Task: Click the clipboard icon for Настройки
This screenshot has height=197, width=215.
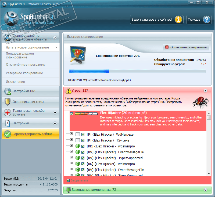Action: pyautogui.click(x=8, y=123)
